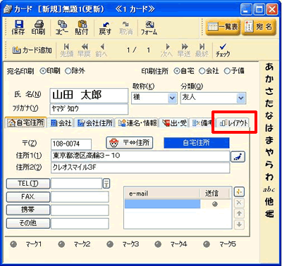
Task: Toggle the 送信 dot in e-mail row
Action: click(214, 204)
